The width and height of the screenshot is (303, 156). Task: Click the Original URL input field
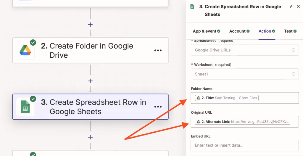click(x=245, y=122)
